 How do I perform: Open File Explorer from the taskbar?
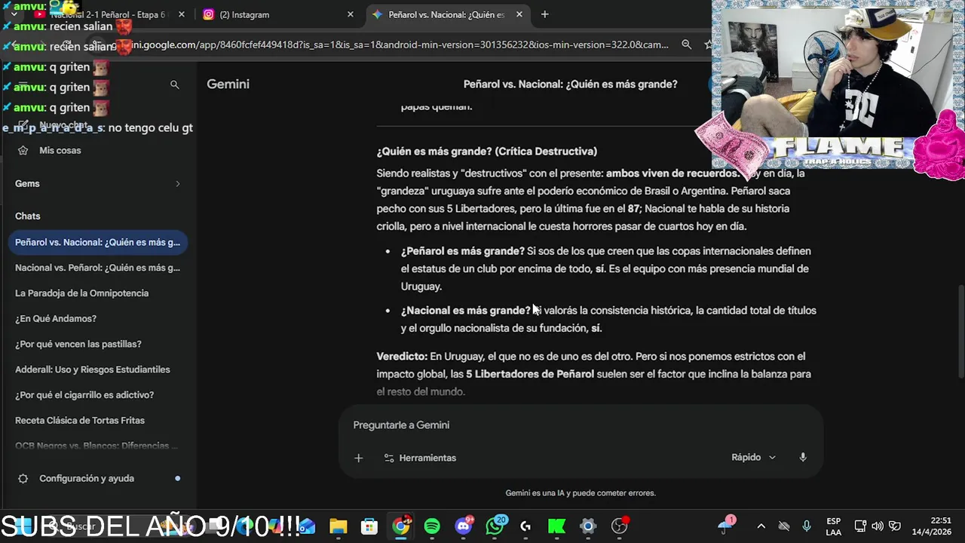pos(338,526)
